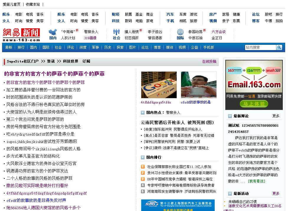Click the arrow icon beside 国内热点
The image size is (289, 211).
pos(143,113)
